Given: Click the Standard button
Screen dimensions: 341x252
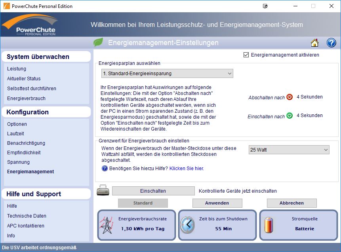Looking at the screenshot, I should [143, 203].
